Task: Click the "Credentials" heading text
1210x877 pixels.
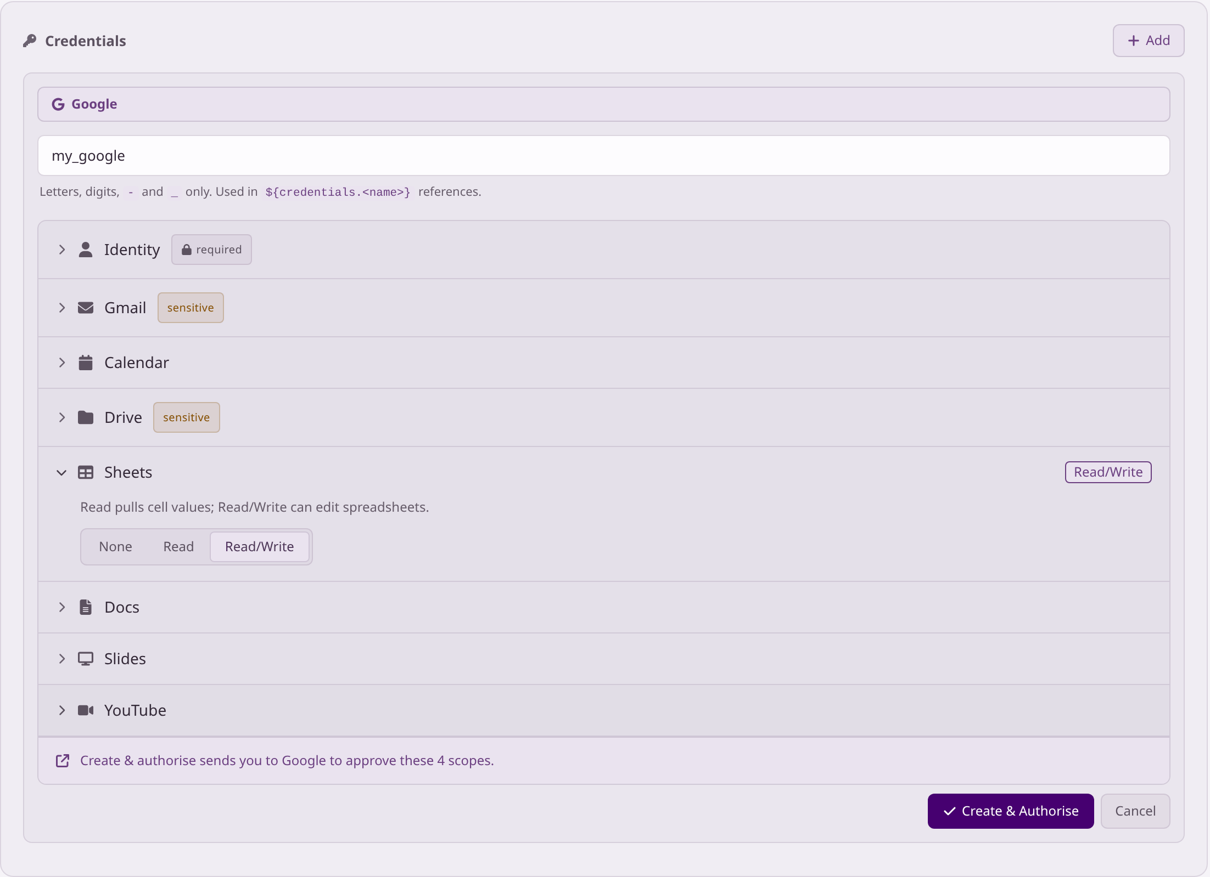Action: click(x=86, y=41)
